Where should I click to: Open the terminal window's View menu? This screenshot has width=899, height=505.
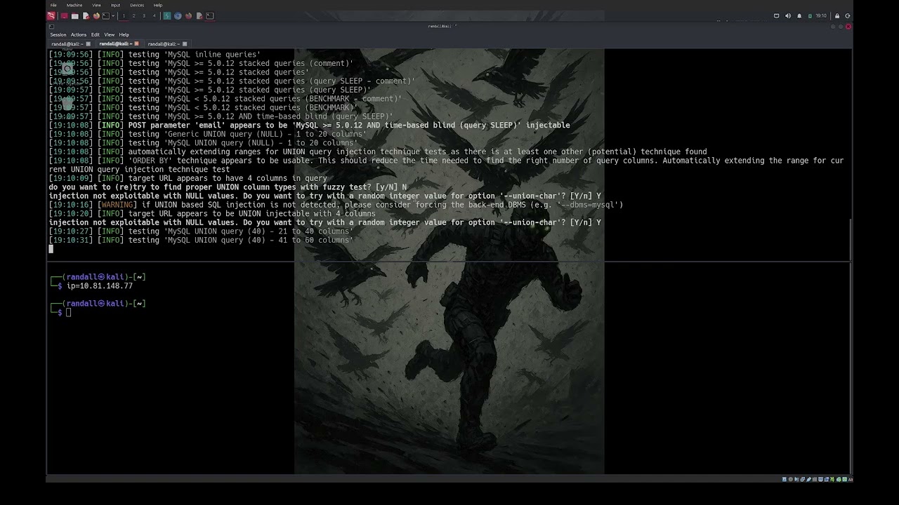[x=110, y=34]
